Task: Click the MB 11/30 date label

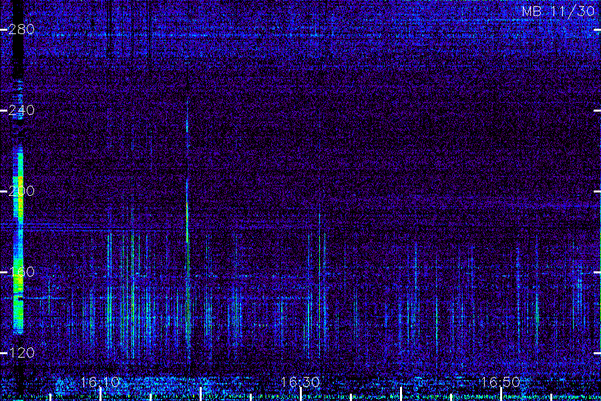Action: [x=558, y=11]
